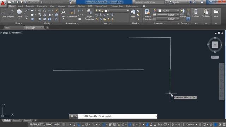Click the Mirror tool in Modify panel
The image size is (226, 127).
click(45, 15)
